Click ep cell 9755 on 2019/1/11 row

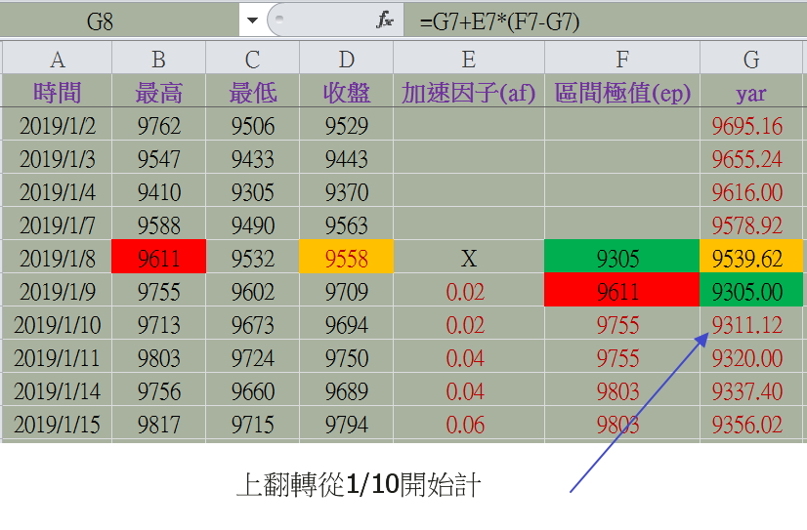pyautogui.click(x=622, y=357)
